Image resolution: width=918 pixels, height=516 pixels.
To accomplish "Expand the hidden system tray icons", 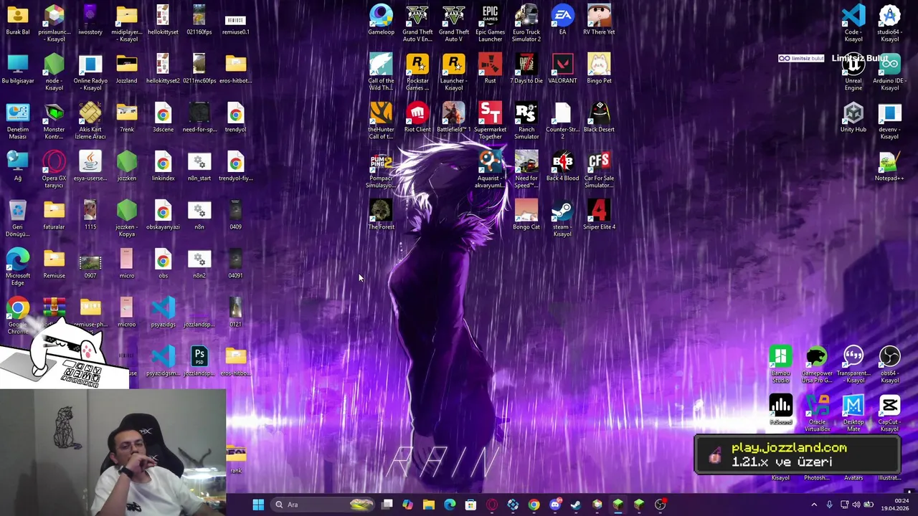I will coord(814,505).
